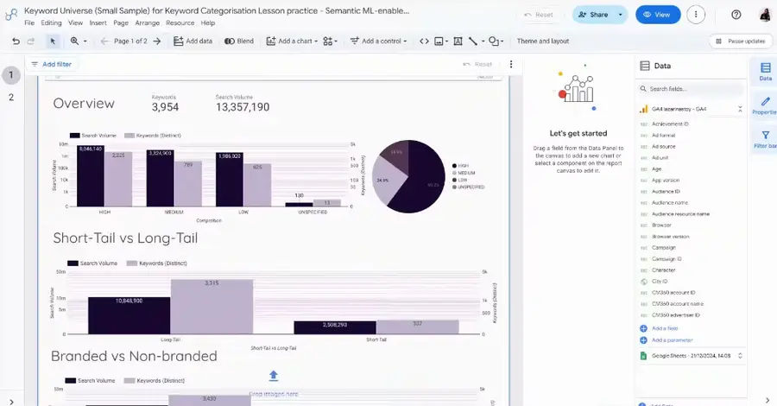777x406 pixels.
Task: Expand the Google Sheets data source
Action: [740, 355]
